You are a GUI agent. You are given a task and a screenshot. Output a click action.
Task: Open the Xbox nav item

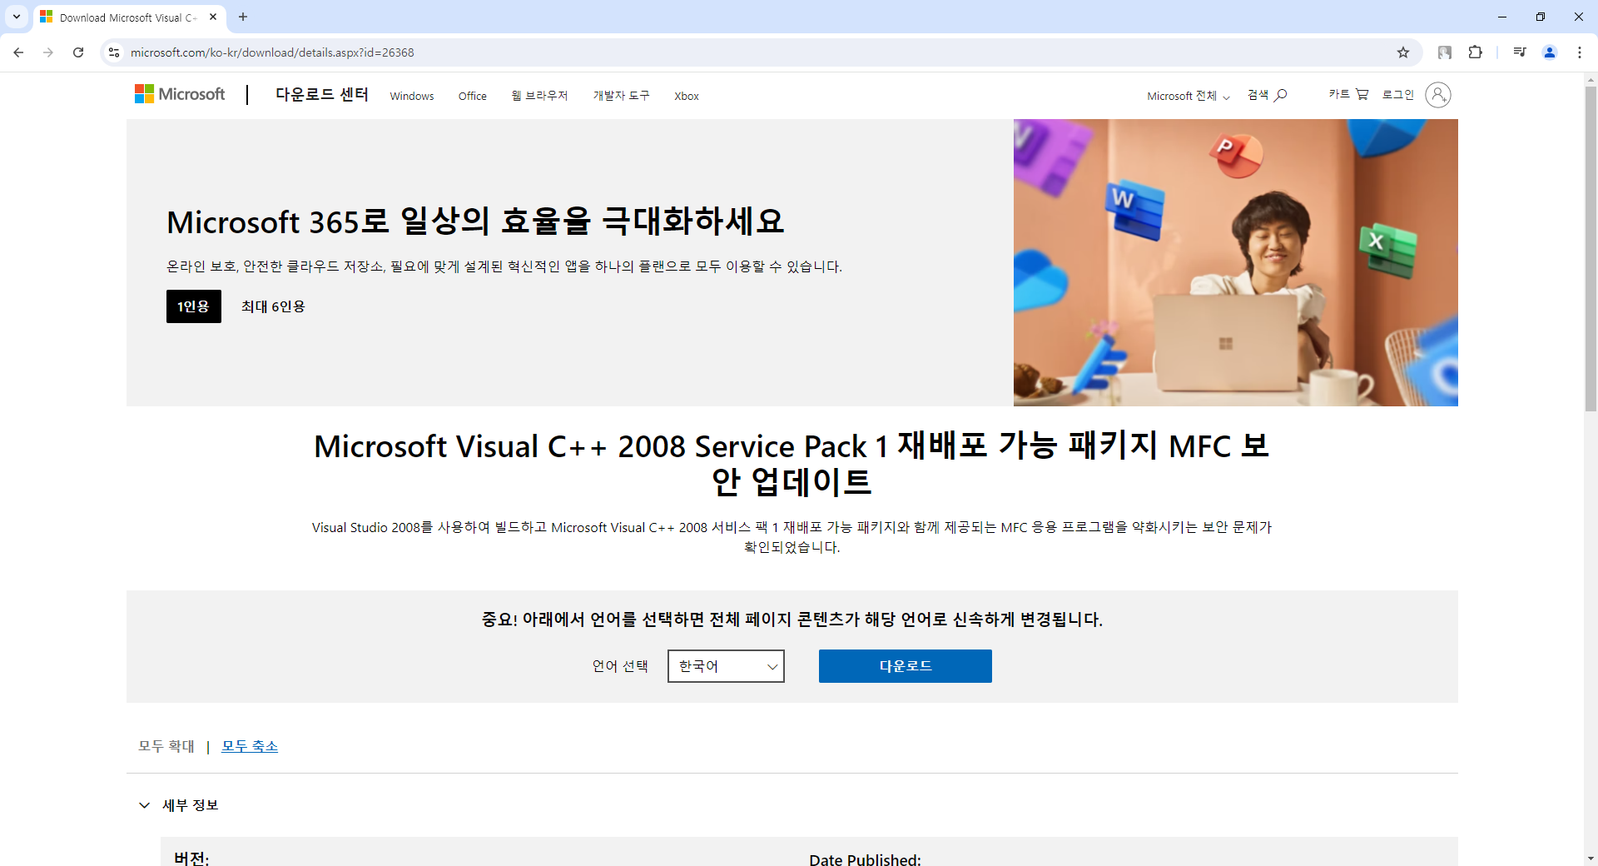(687, 96)
